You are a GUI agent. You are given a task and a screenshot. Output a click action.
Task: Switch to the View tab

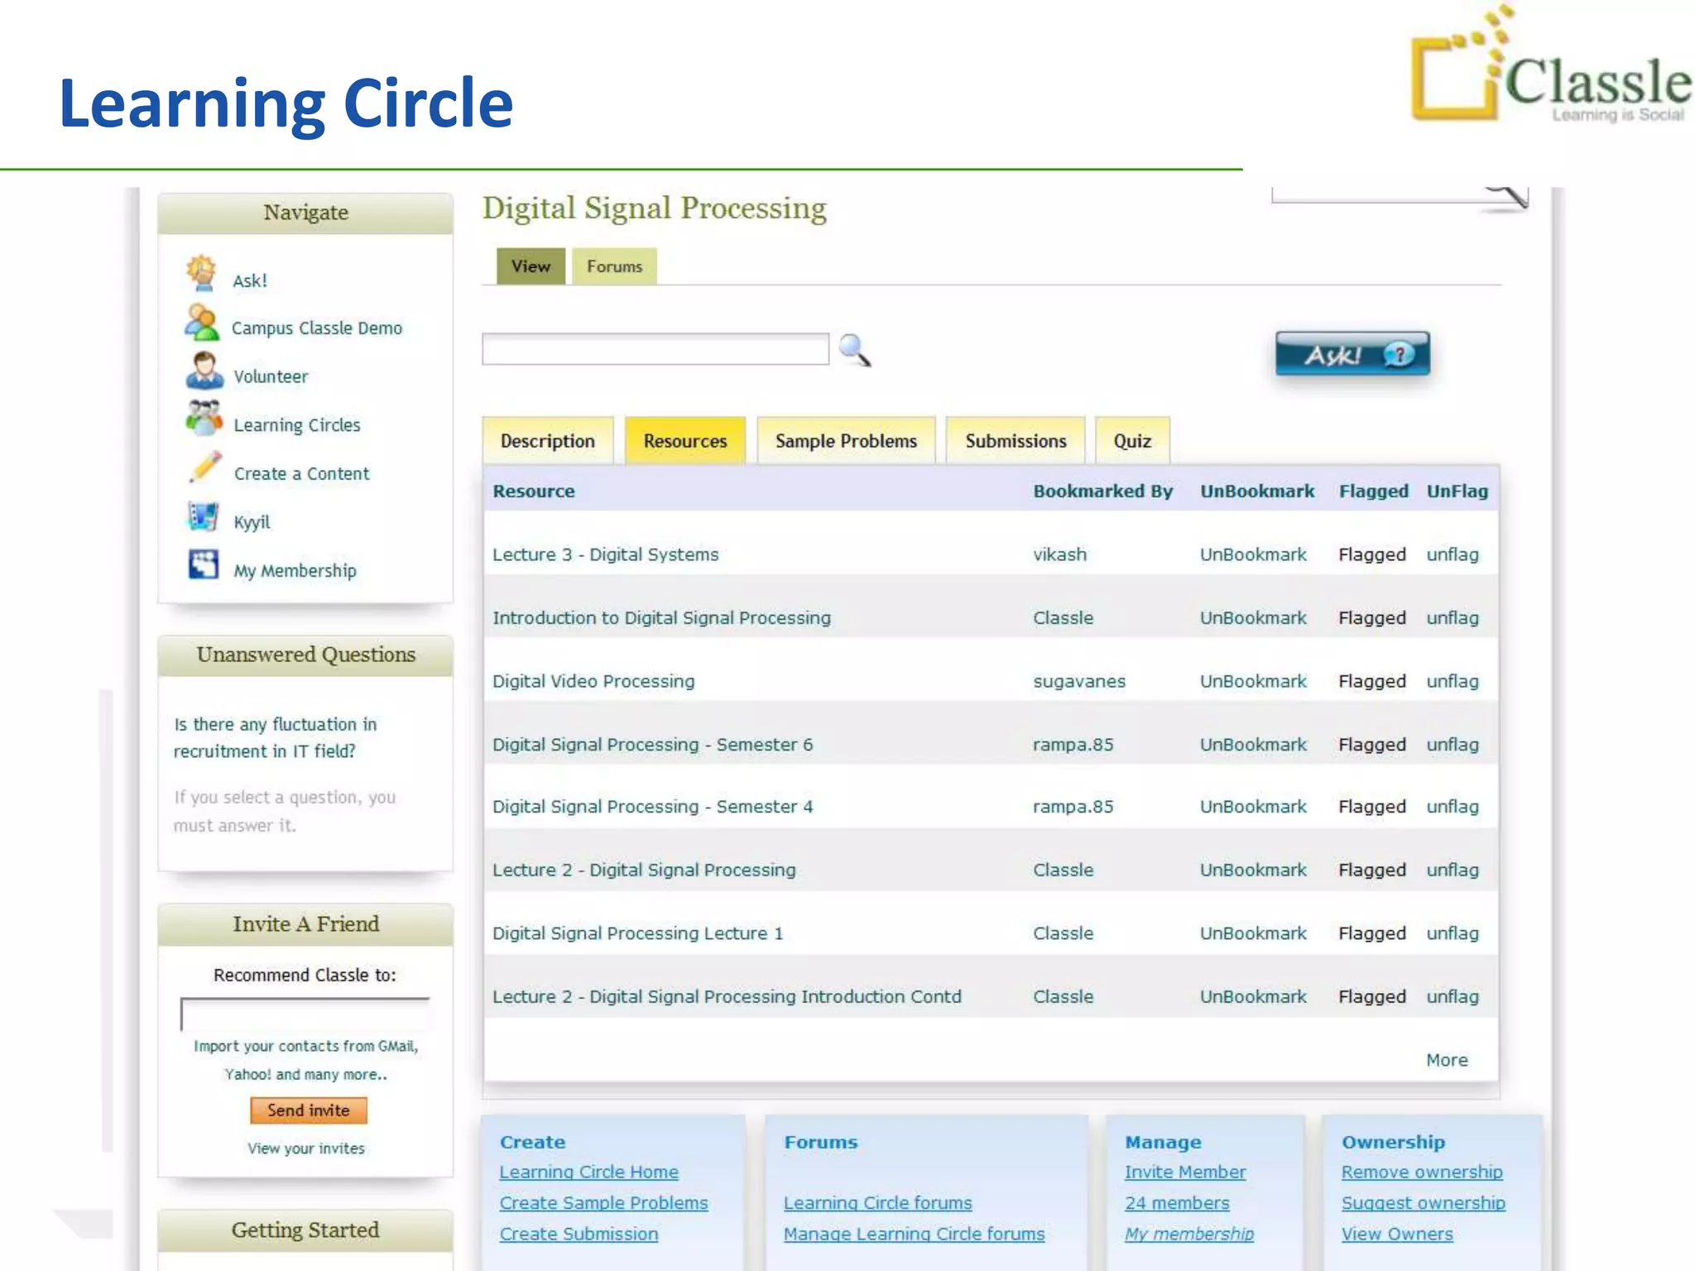click(531, 266)
